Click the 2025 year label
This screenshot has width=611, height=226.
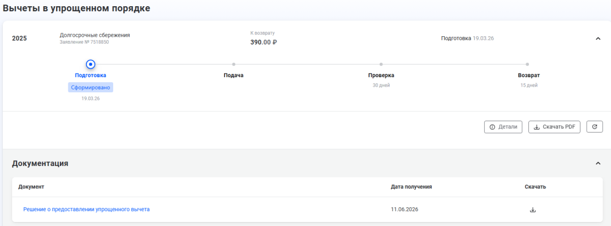[x=19, y=39]
